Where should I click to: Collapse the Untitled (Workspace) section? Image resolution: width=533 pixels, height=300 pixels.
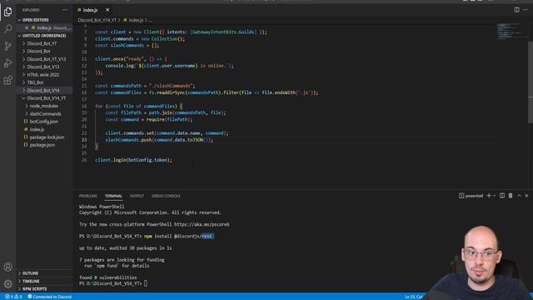(44, 36)
